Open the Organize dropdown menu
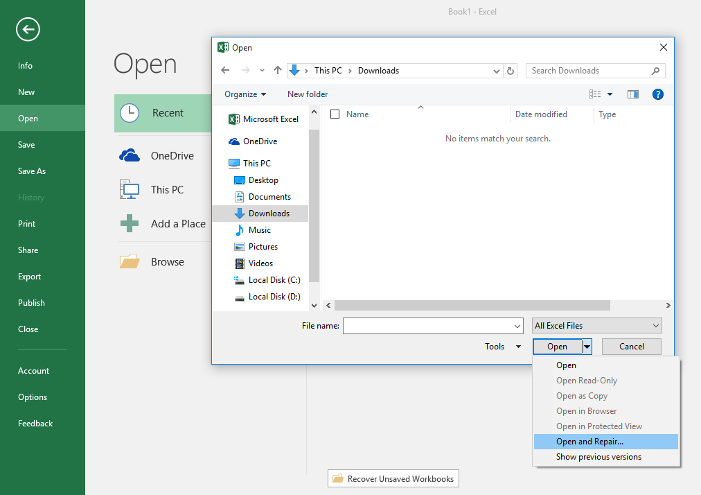This screenshot has height=495, width=701. 245,94
